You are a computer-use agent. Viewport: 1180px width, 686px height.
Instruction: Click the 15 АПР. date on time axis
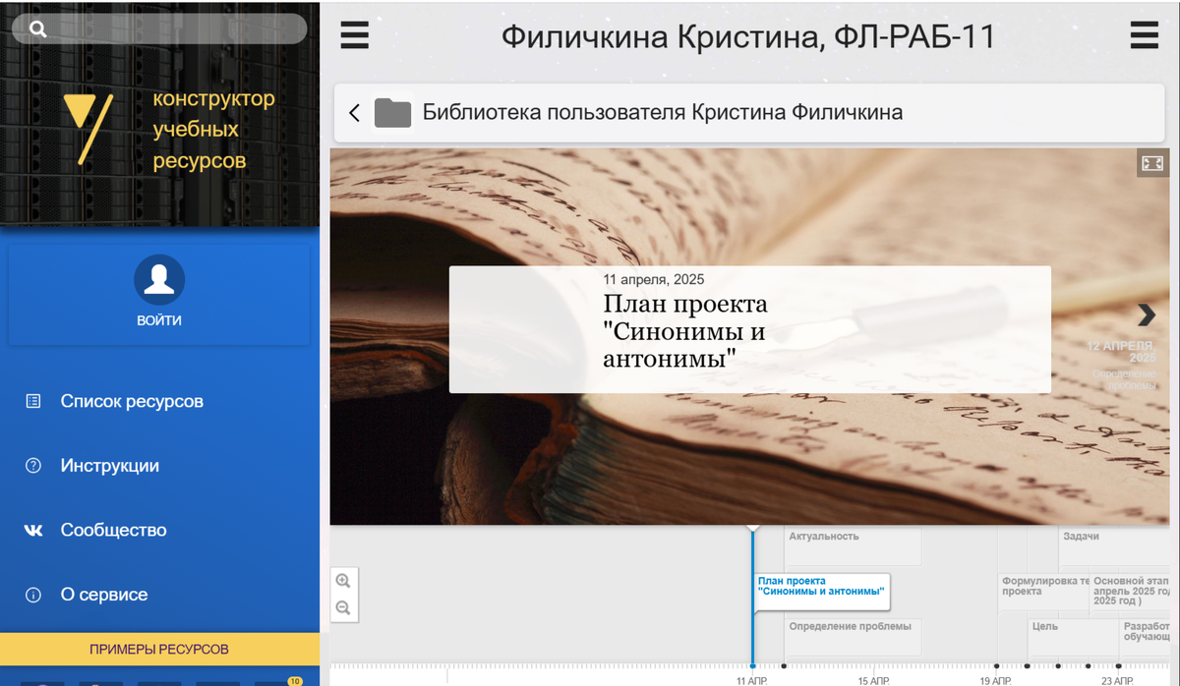(873, 680)
